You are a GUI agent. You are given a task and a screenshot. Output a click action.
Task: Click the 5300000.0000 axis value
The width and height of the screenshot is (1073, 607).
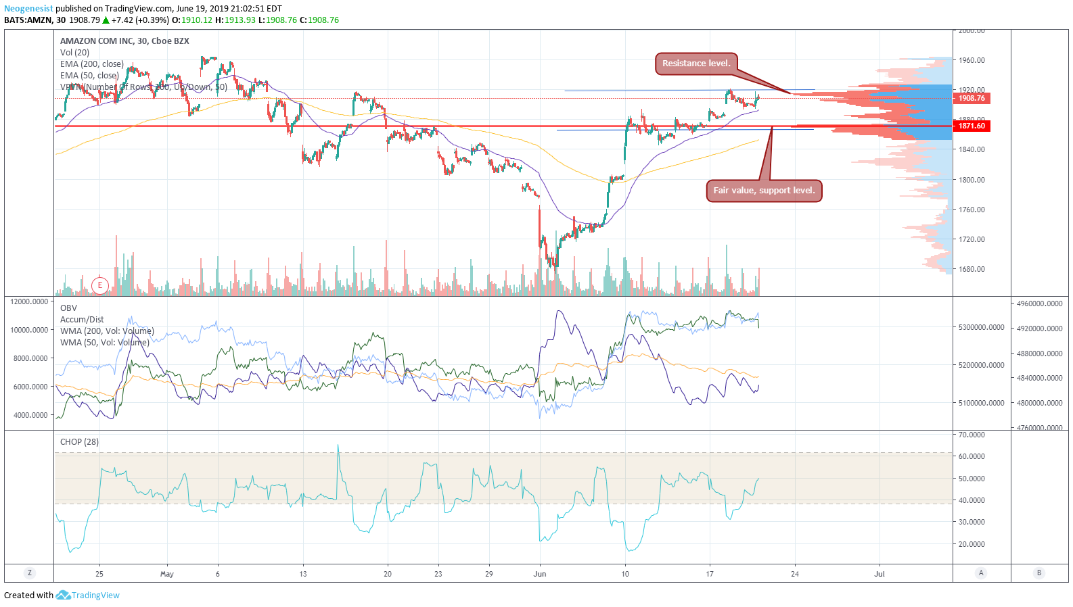click(x=982, y=327)
